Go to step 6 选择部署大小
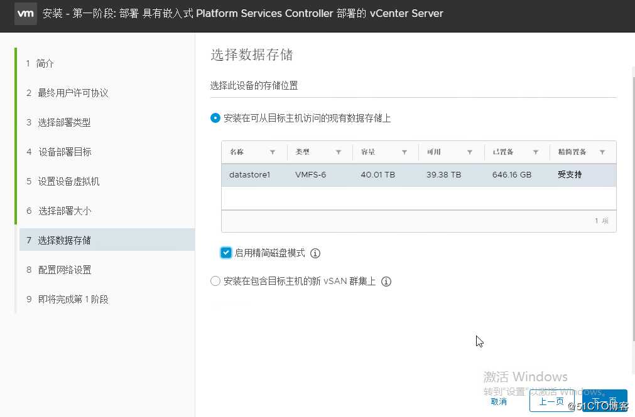This screenshot has height=417, width=635. [x=58, y=211]
